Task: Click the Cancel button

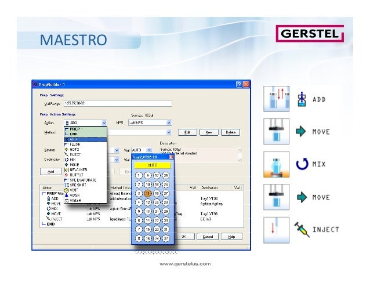Action: point(208,237)
